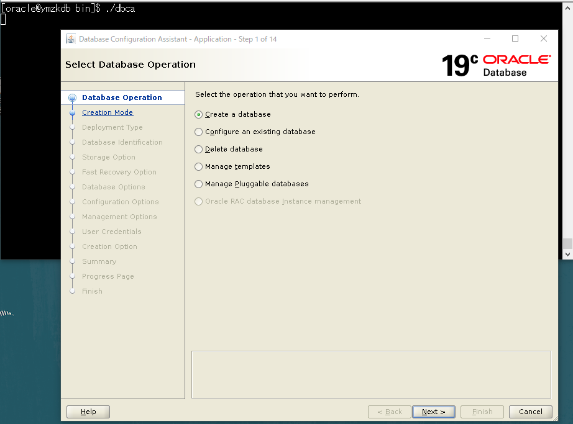Click the Oracle RAC database Instance management option
573x424 pixels.
(x=198, y=201)
